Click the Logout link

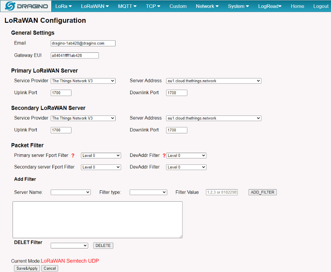(x=321, y=6)
